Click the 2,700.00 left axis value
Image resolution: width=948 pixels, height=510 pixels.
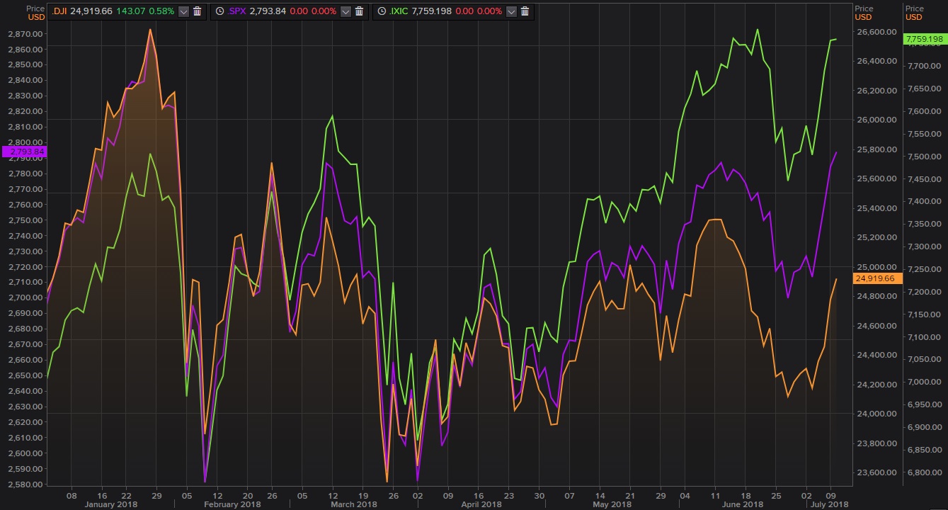pyautogui.click(x=25, y=298)
